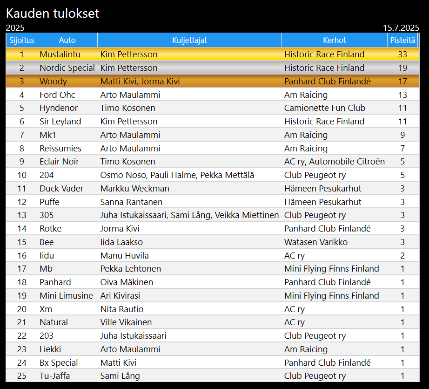The width and height of the screenshot is (429, 389).
Task: Click position number 25
Action: (21, 375)
